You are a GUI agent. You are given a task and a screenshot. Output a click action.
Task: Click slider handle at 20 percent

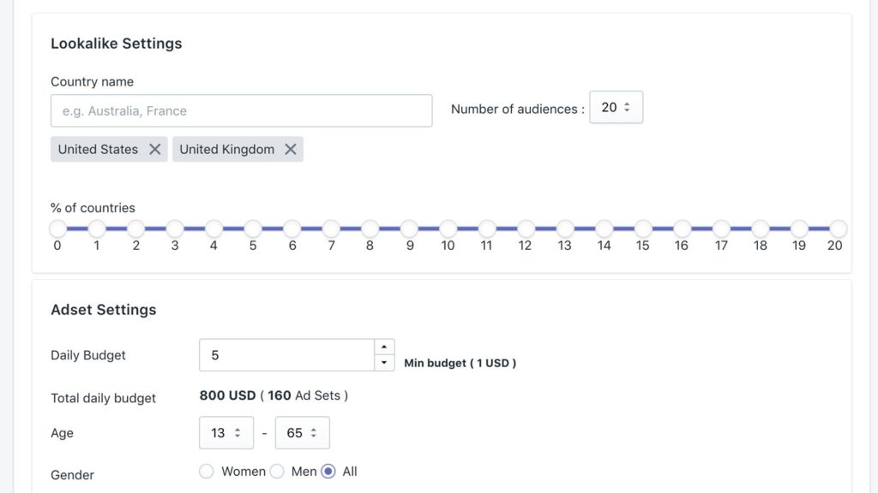pyautogui.click(x=839, y=229)
